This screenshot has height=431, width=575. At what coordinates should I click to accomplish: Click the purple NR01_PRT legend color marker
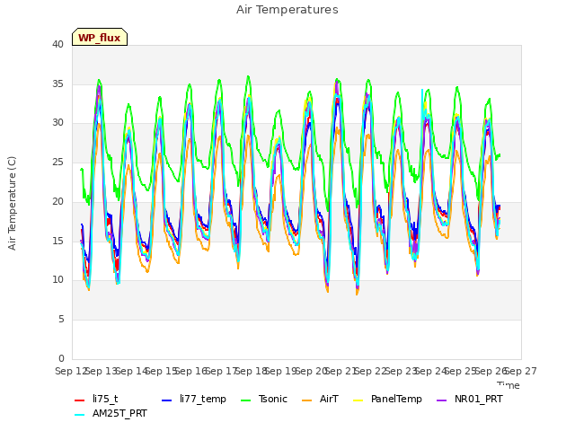coord(442,400)
